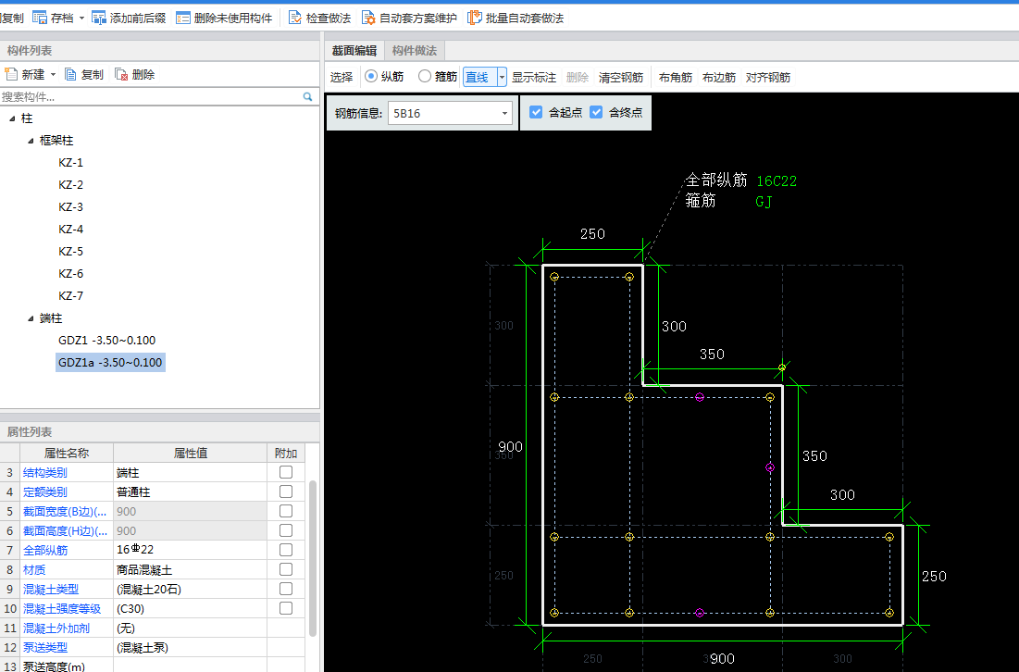This screenshot has width=1019, height=672.
Task: Check 附加 box for 混凝土强度等级 row
Action: [286, 608]
